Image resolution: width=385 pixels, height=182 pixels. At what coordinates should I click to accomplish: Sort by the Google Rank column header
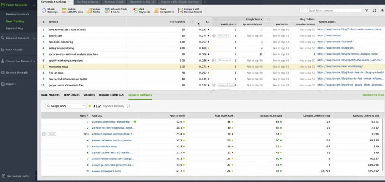pyautogui.click(x=254, y=19)
